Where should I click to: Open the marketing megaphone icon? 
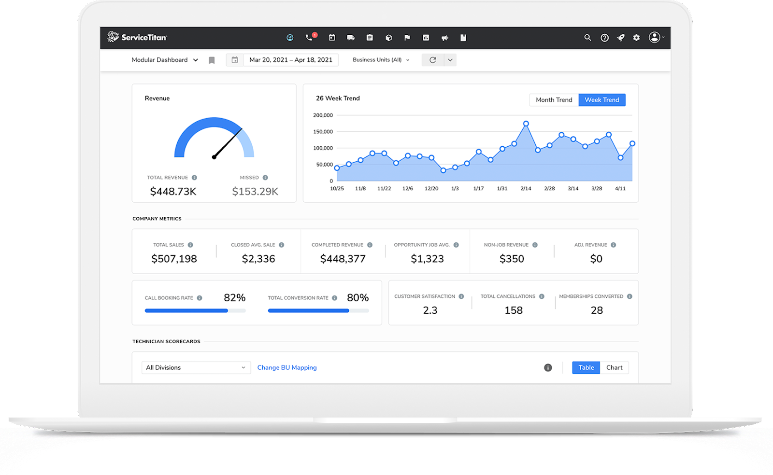444,37
